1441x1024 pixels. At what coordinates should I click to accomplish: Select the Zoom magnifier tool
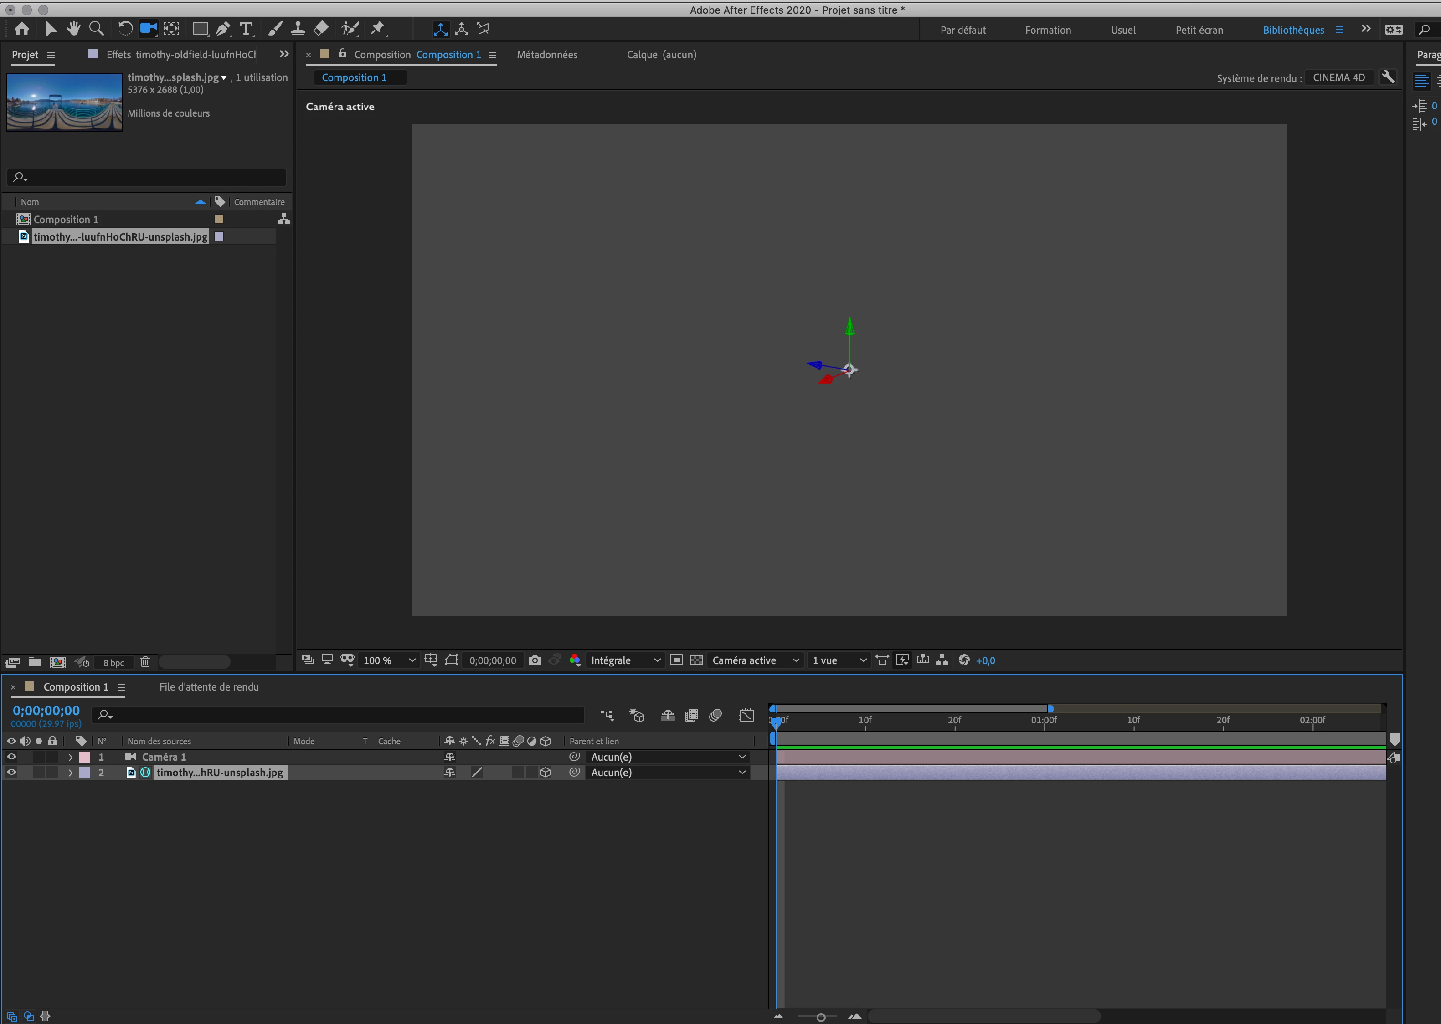[x=97, y=28]
